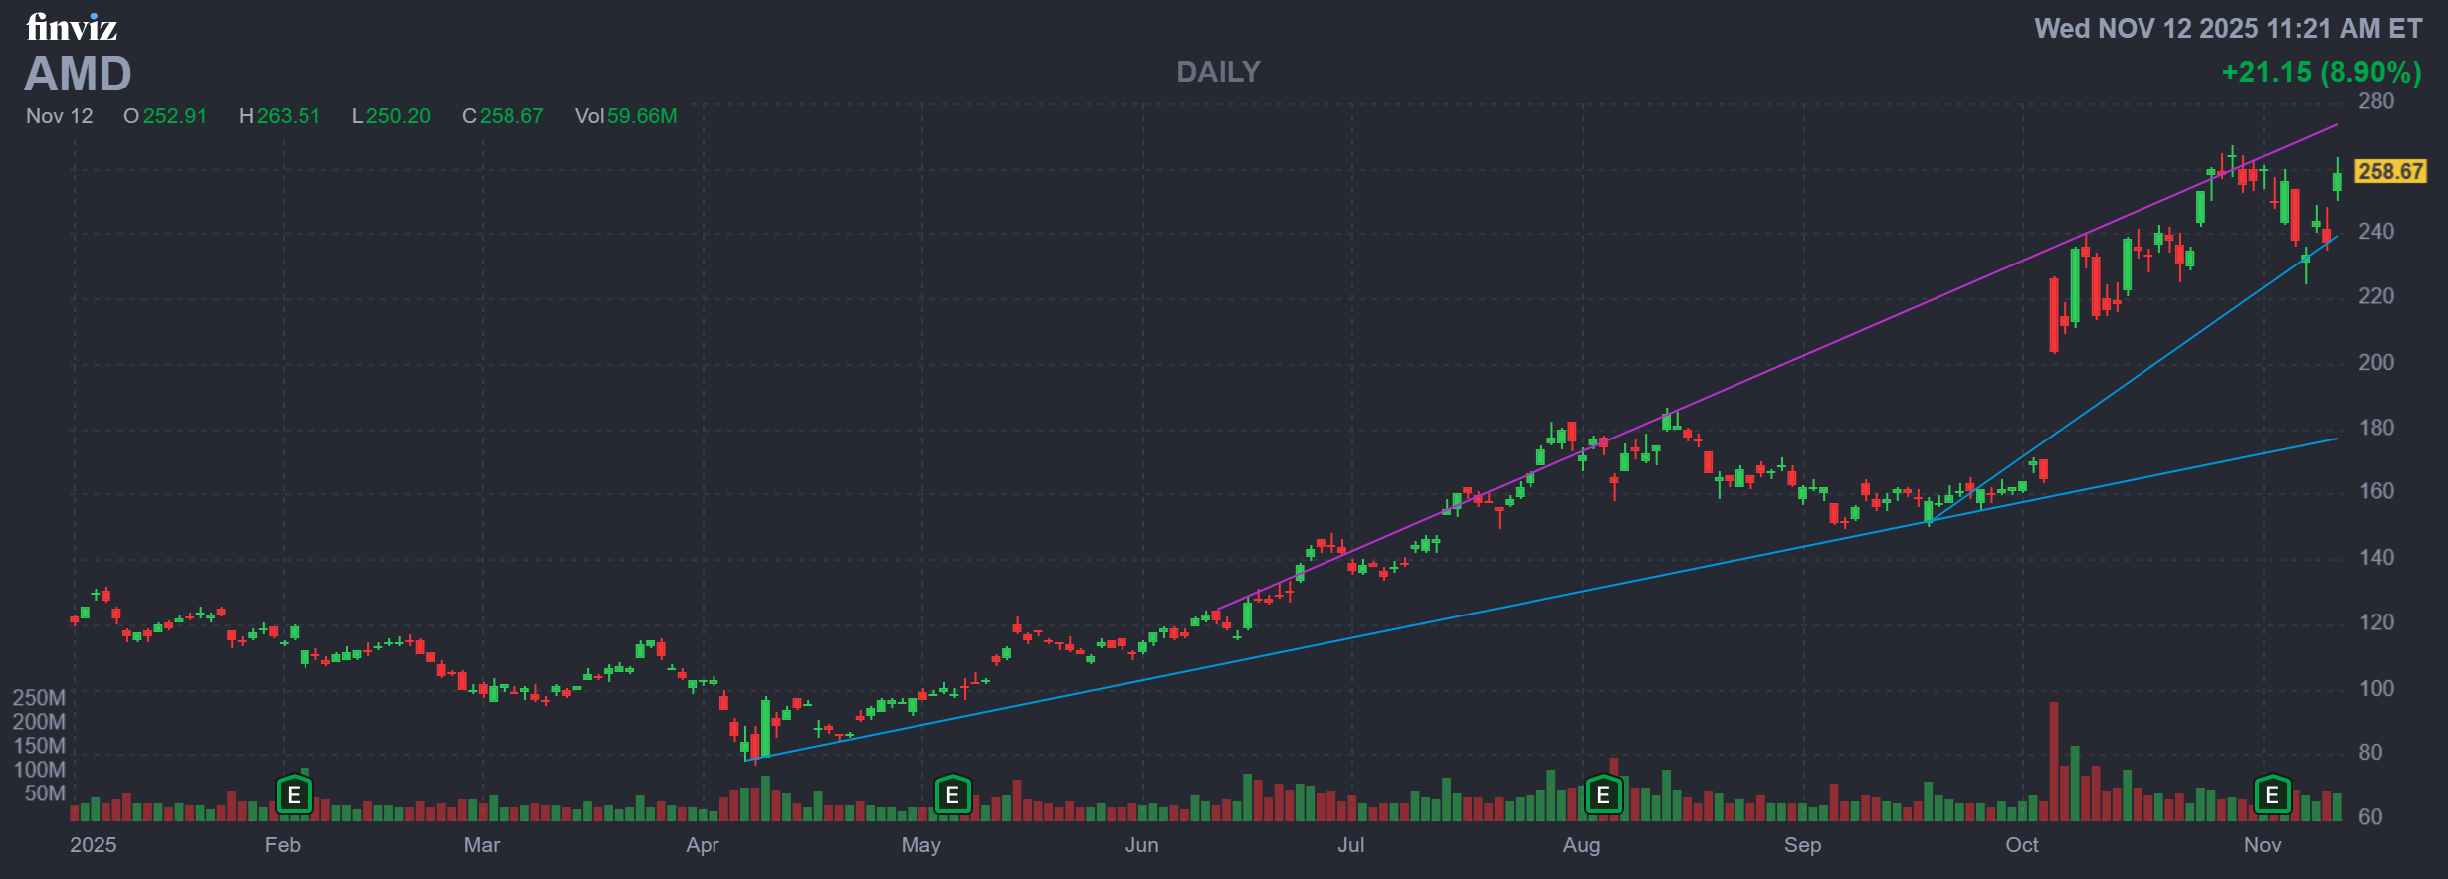Open the earnings marker near Feb
The image size is (2448, 879).
click(294, 795)
